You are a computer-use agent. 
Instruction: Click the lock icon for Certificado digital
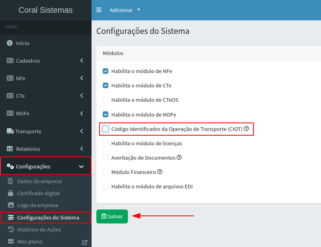coord(10,193)
